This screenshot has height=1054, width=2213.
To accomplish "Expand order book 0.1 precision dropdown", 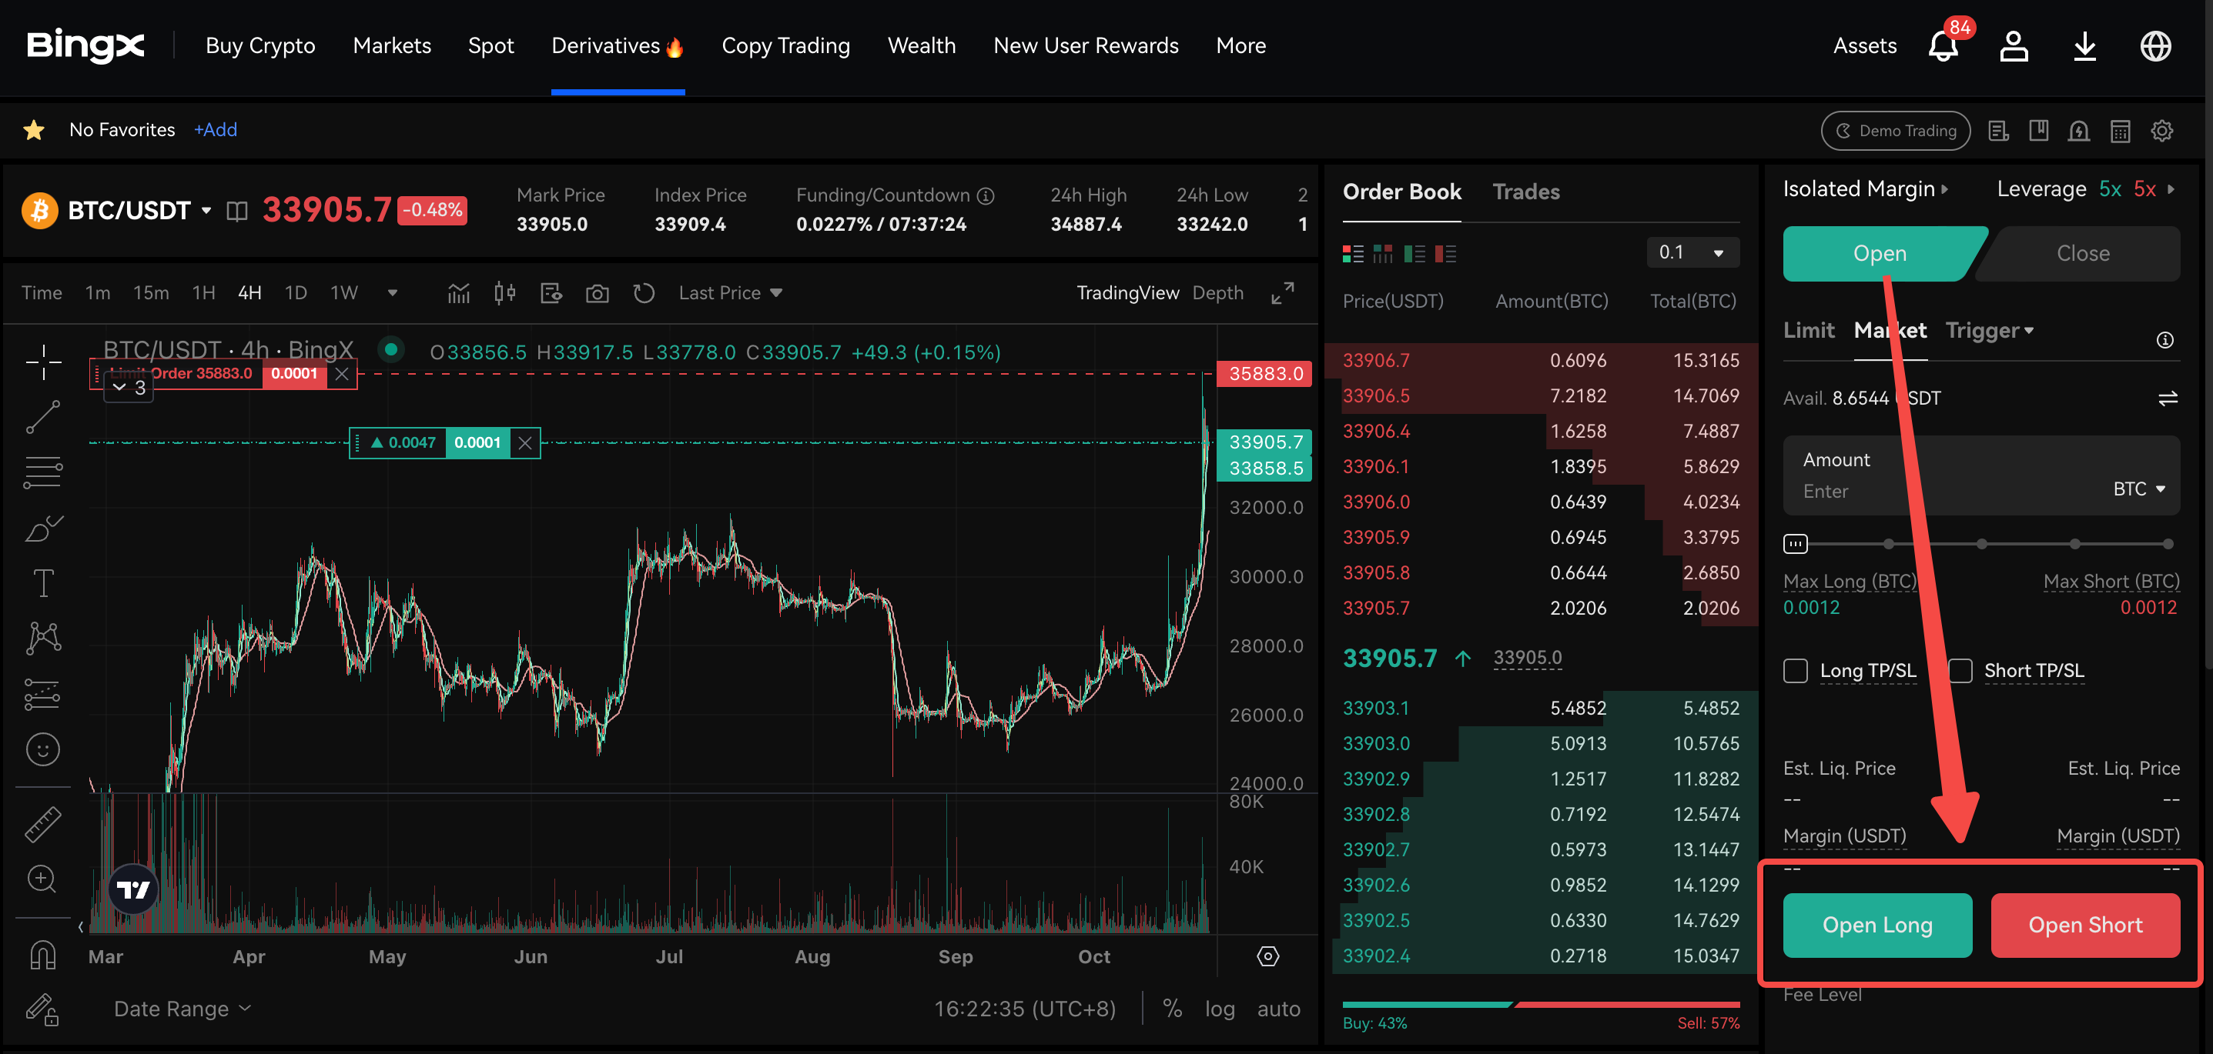I will pos(1692,252).
